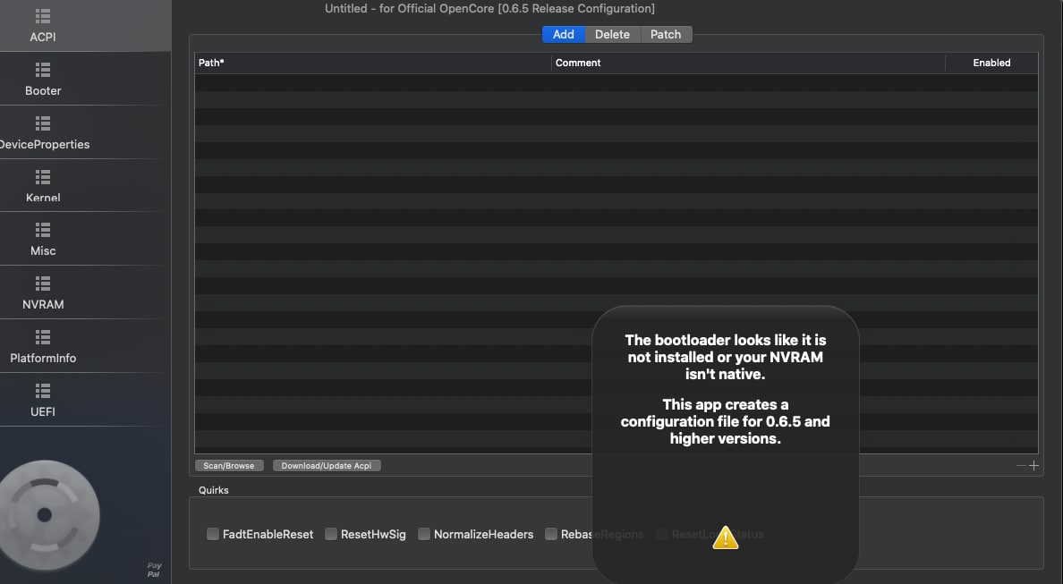Enable the ResetHwSig quirk
This screenshot has width=1063, height=584.
click(x=331, y=534)
